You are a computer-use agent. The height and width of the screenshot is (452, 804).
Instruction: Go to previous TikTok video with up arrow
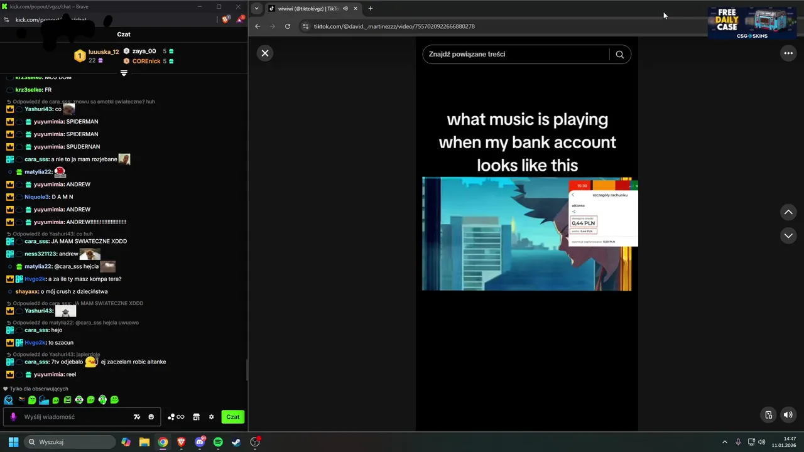coord(788,212)
